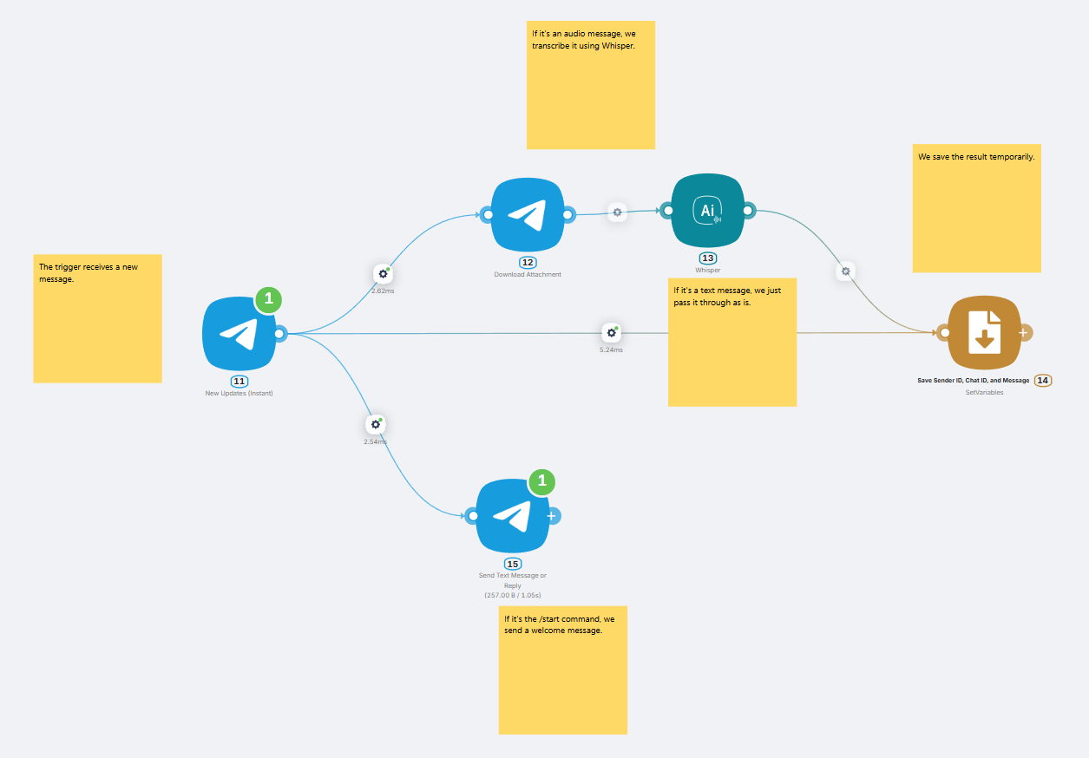Click the module number badge 15
This screenshot has height=758, width=1089.
pos(513,564)
